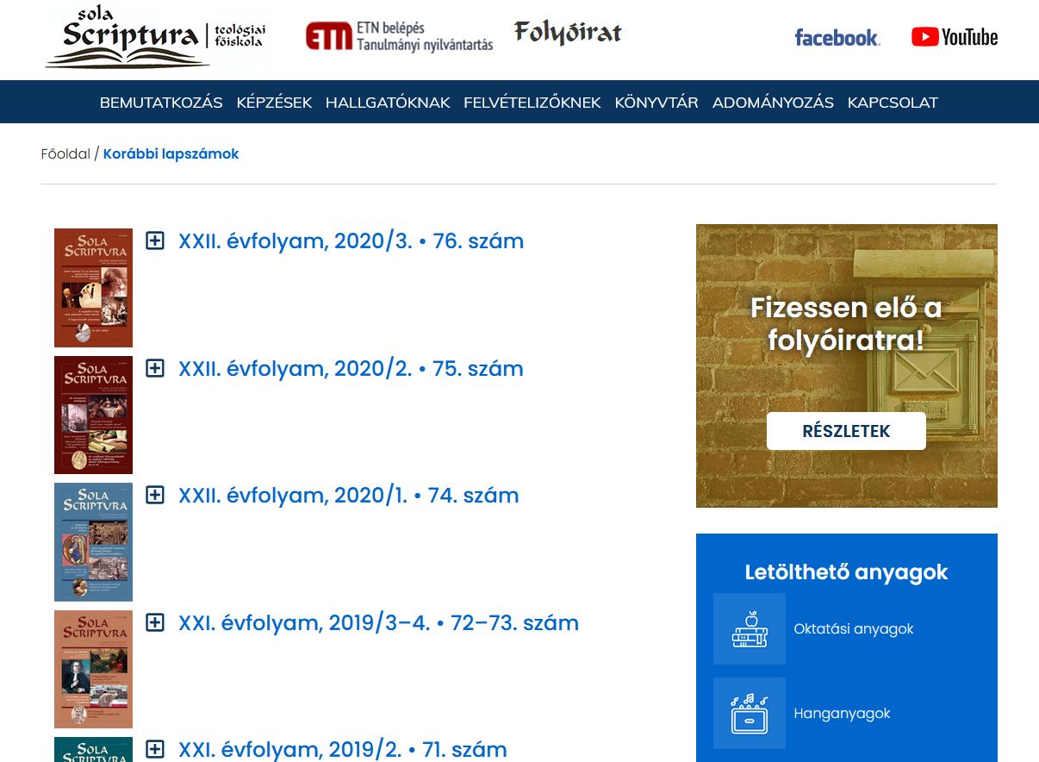Open the Oktatási anyagok link
Image resolution: width=1039 pixels, height=762 pixels.
click(x=854, y=629)
